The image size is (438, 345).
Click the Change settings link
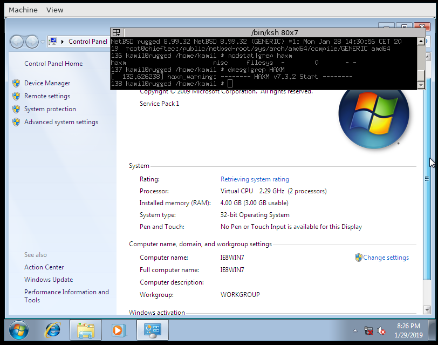386,258
